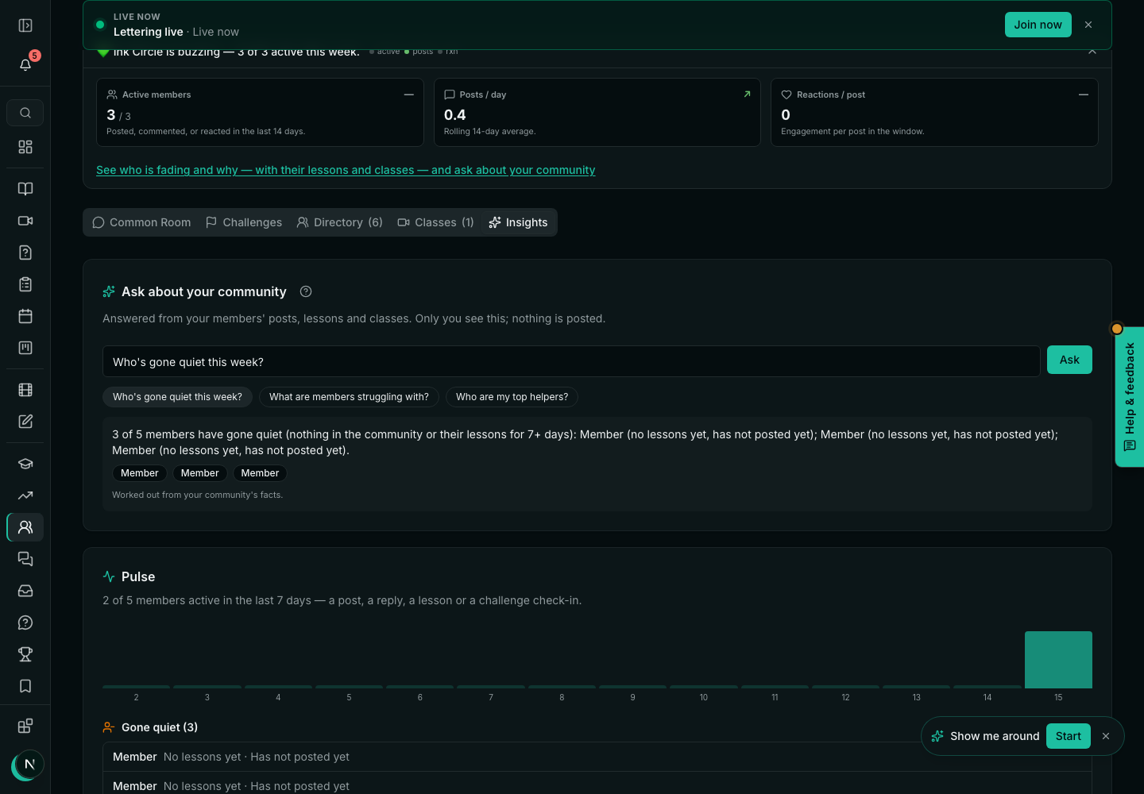Close the Show me around prompt
This screenshot has width=1144, height=794.
click(1106, 736)
